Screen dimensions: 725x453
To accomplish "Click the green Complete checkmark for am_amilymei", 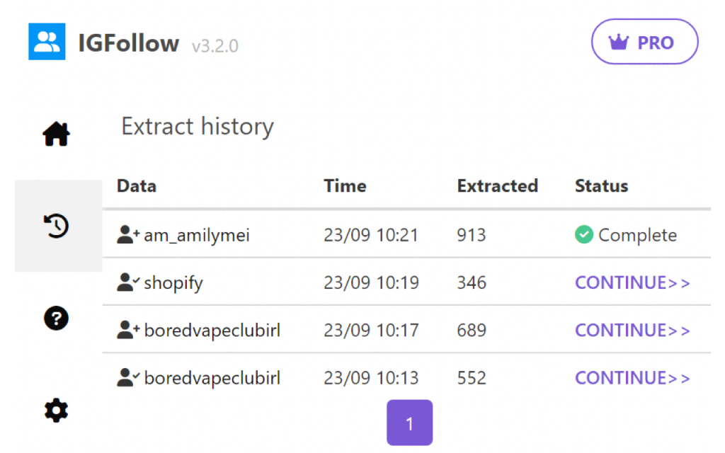I will [583, 234].
